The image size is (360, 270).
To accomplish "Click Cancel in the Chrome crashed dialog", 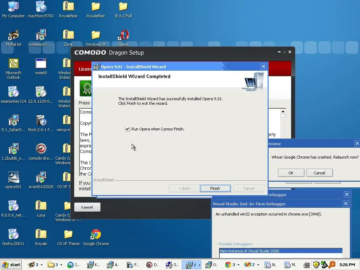I will (x=319, y=173).
